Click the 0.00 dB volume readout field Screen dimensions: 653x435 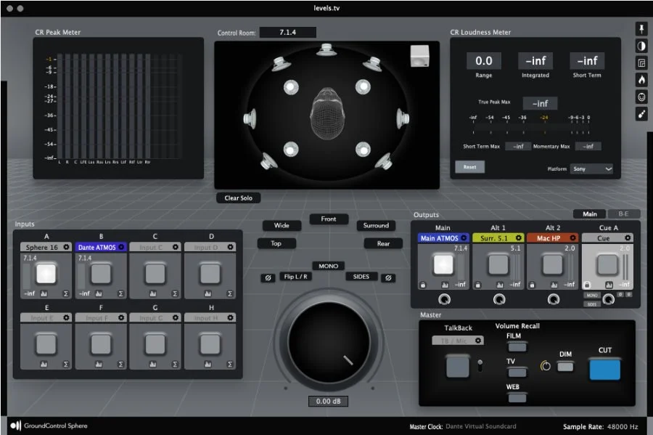click(x=328, y=401)
